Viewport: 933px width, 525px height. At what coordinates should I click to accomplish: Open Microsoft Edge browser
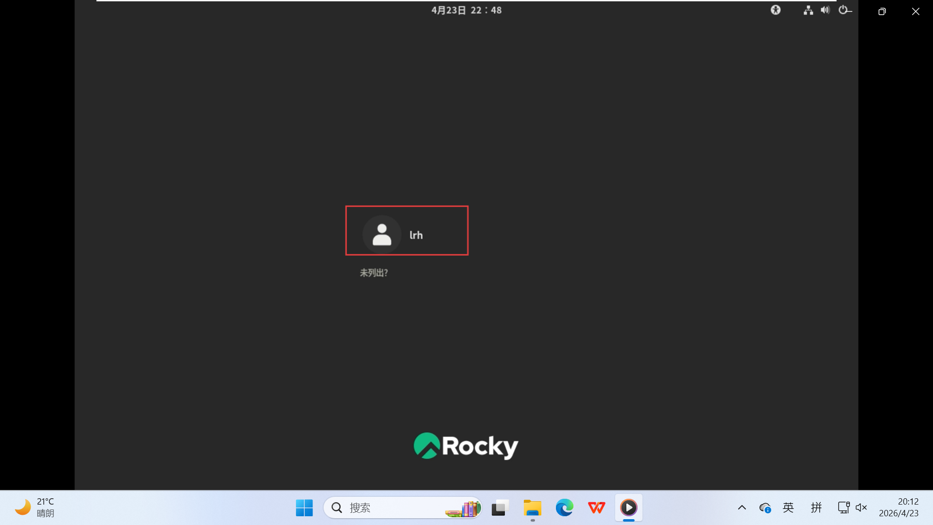564,508
